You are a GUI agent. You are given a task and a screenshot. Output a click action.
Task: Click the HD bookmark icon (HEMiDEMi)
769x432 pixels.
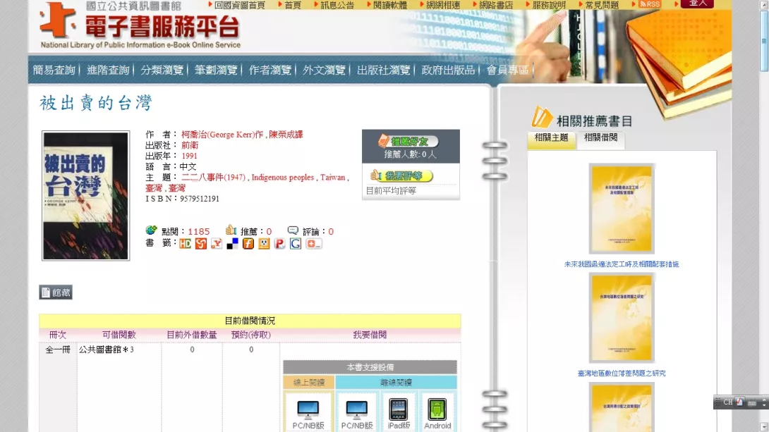click(x=185, y=244)
